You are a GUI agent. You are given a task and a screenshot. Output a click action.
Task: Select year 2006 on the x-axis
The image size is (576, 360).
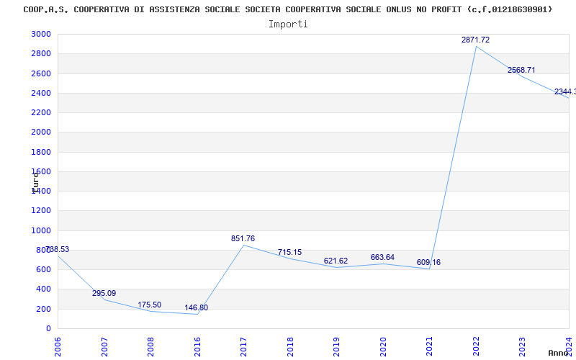point(58,346)
